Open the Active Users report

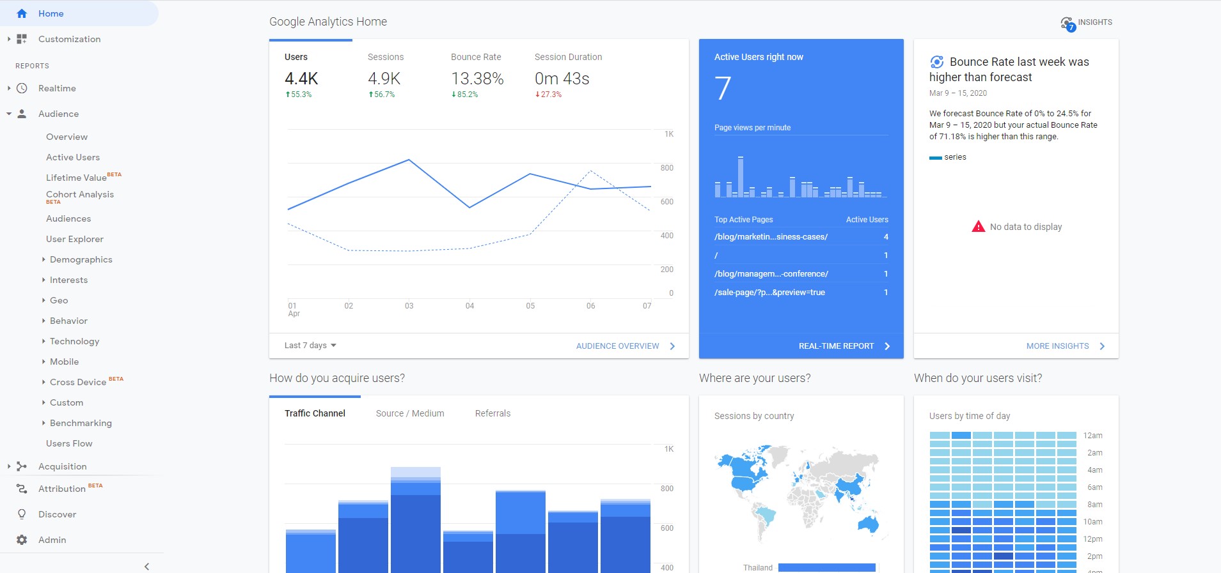coord(73,157)
